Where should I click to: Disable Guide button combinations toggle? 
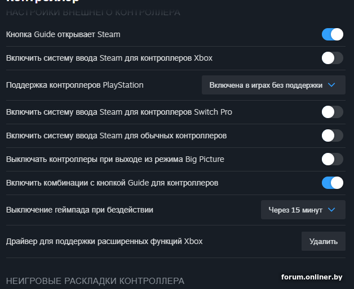coord(332,183)
